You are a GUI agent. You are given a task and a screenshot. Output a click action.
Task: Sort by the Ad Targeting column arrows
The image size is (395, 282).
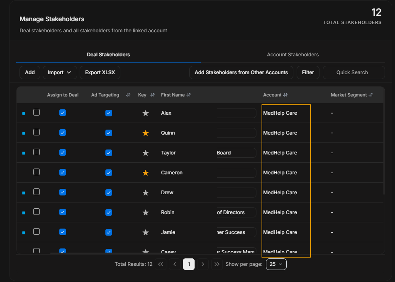tap(128, 95)
